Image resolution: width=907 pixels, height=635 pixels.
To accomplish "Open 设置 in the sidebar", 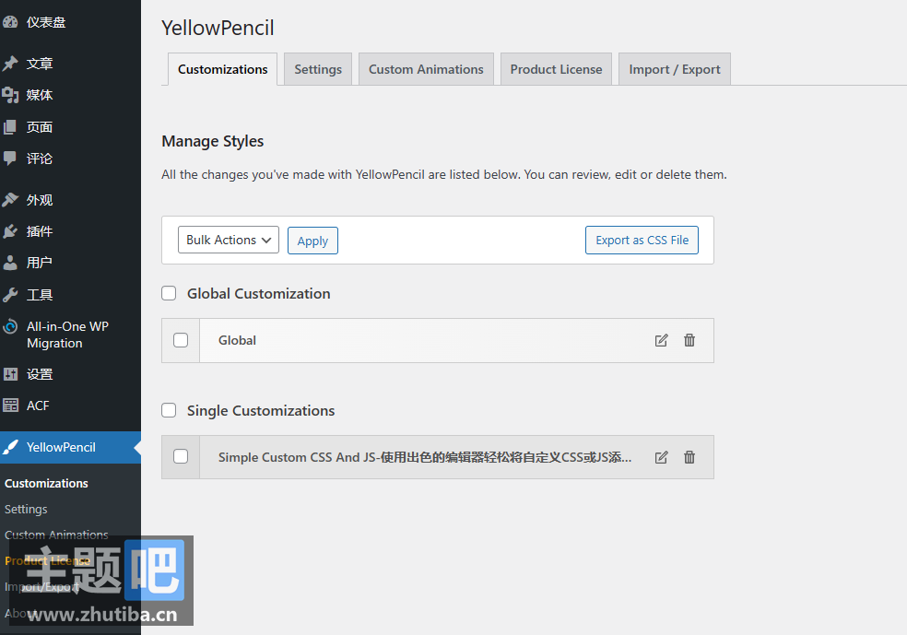I will [x=40, y=374].
